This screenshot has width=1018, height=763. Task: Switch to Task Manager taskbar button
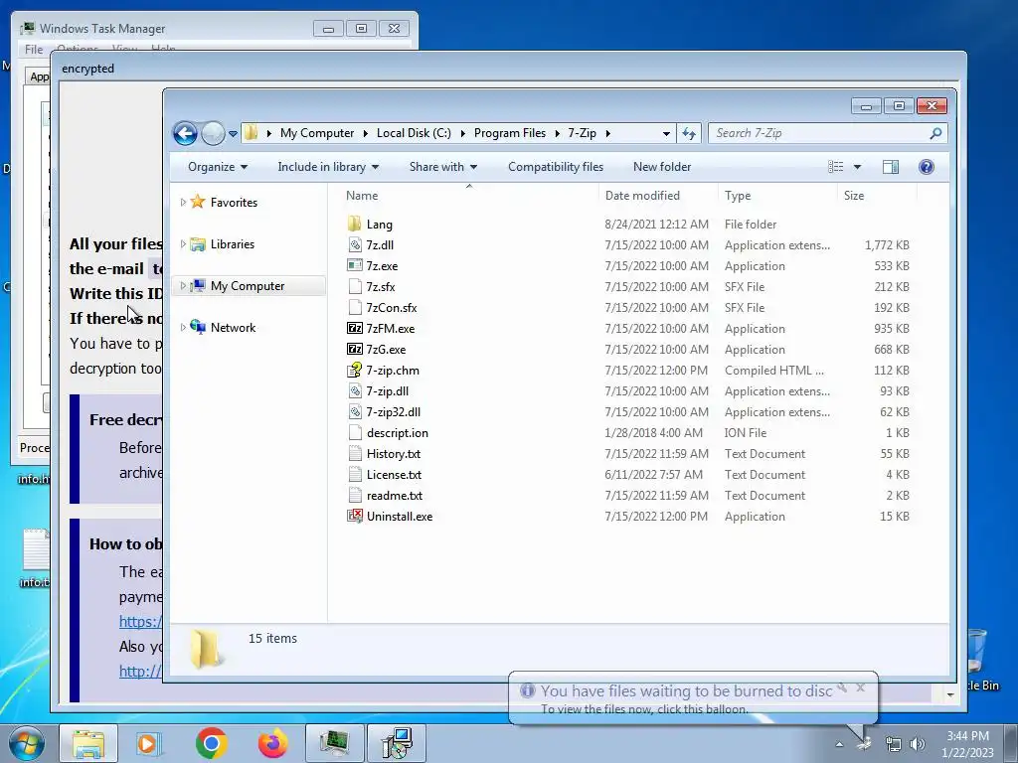tap(334, 743)
